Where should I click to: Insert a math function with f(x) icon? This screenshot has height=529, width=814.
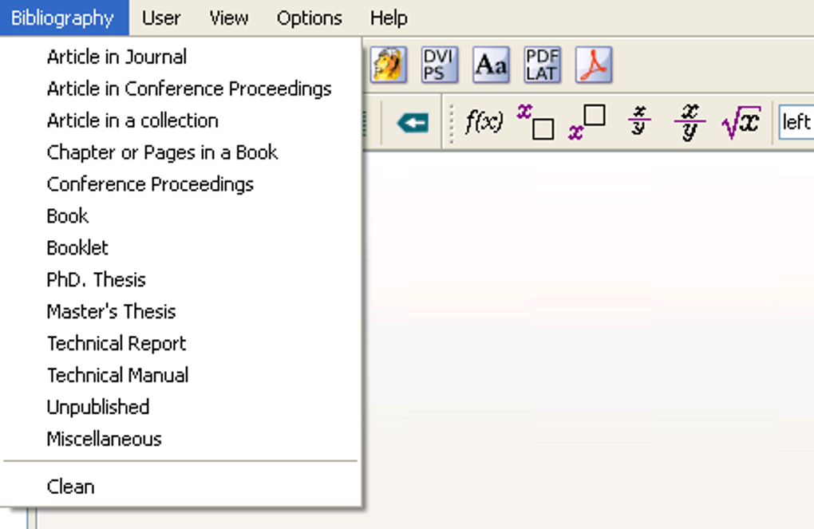pyautogui.click(x=484, y=123)
